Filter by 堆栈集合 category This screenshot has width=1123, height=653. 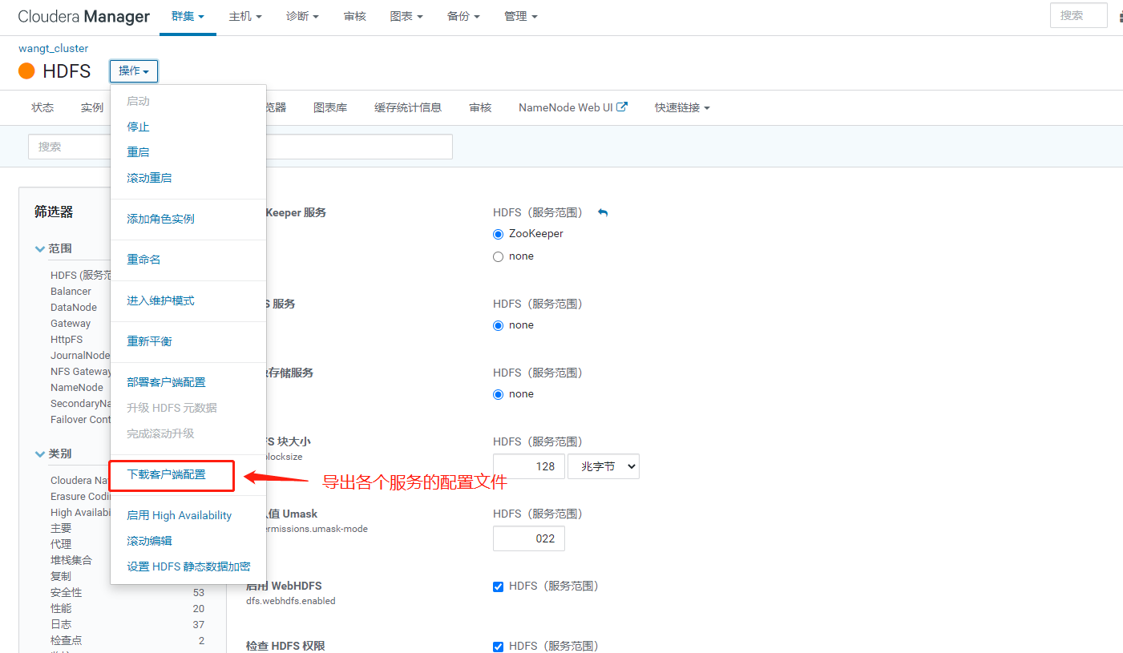(x=71, y=561)
